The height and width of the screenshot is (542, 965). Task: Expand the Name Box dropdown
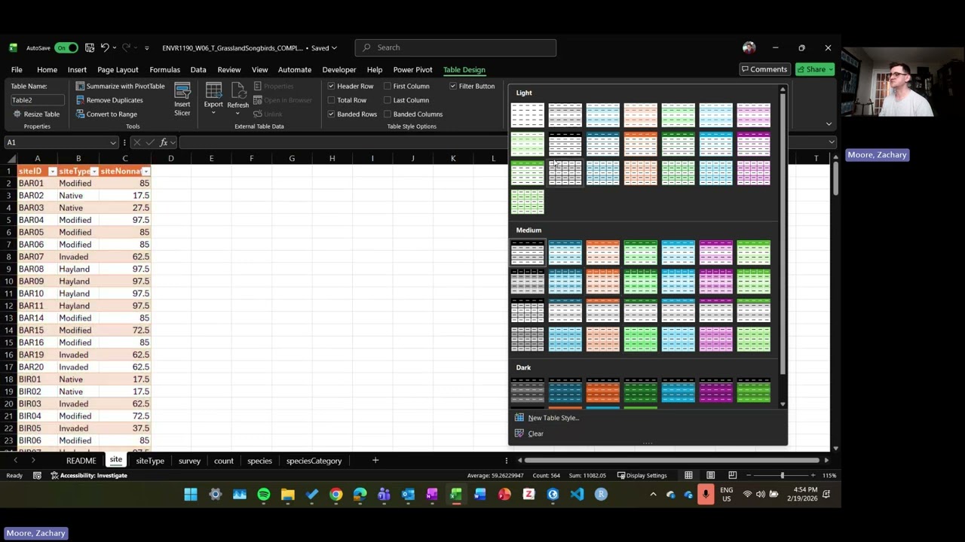pyautogui.click(x=113, y=142)
